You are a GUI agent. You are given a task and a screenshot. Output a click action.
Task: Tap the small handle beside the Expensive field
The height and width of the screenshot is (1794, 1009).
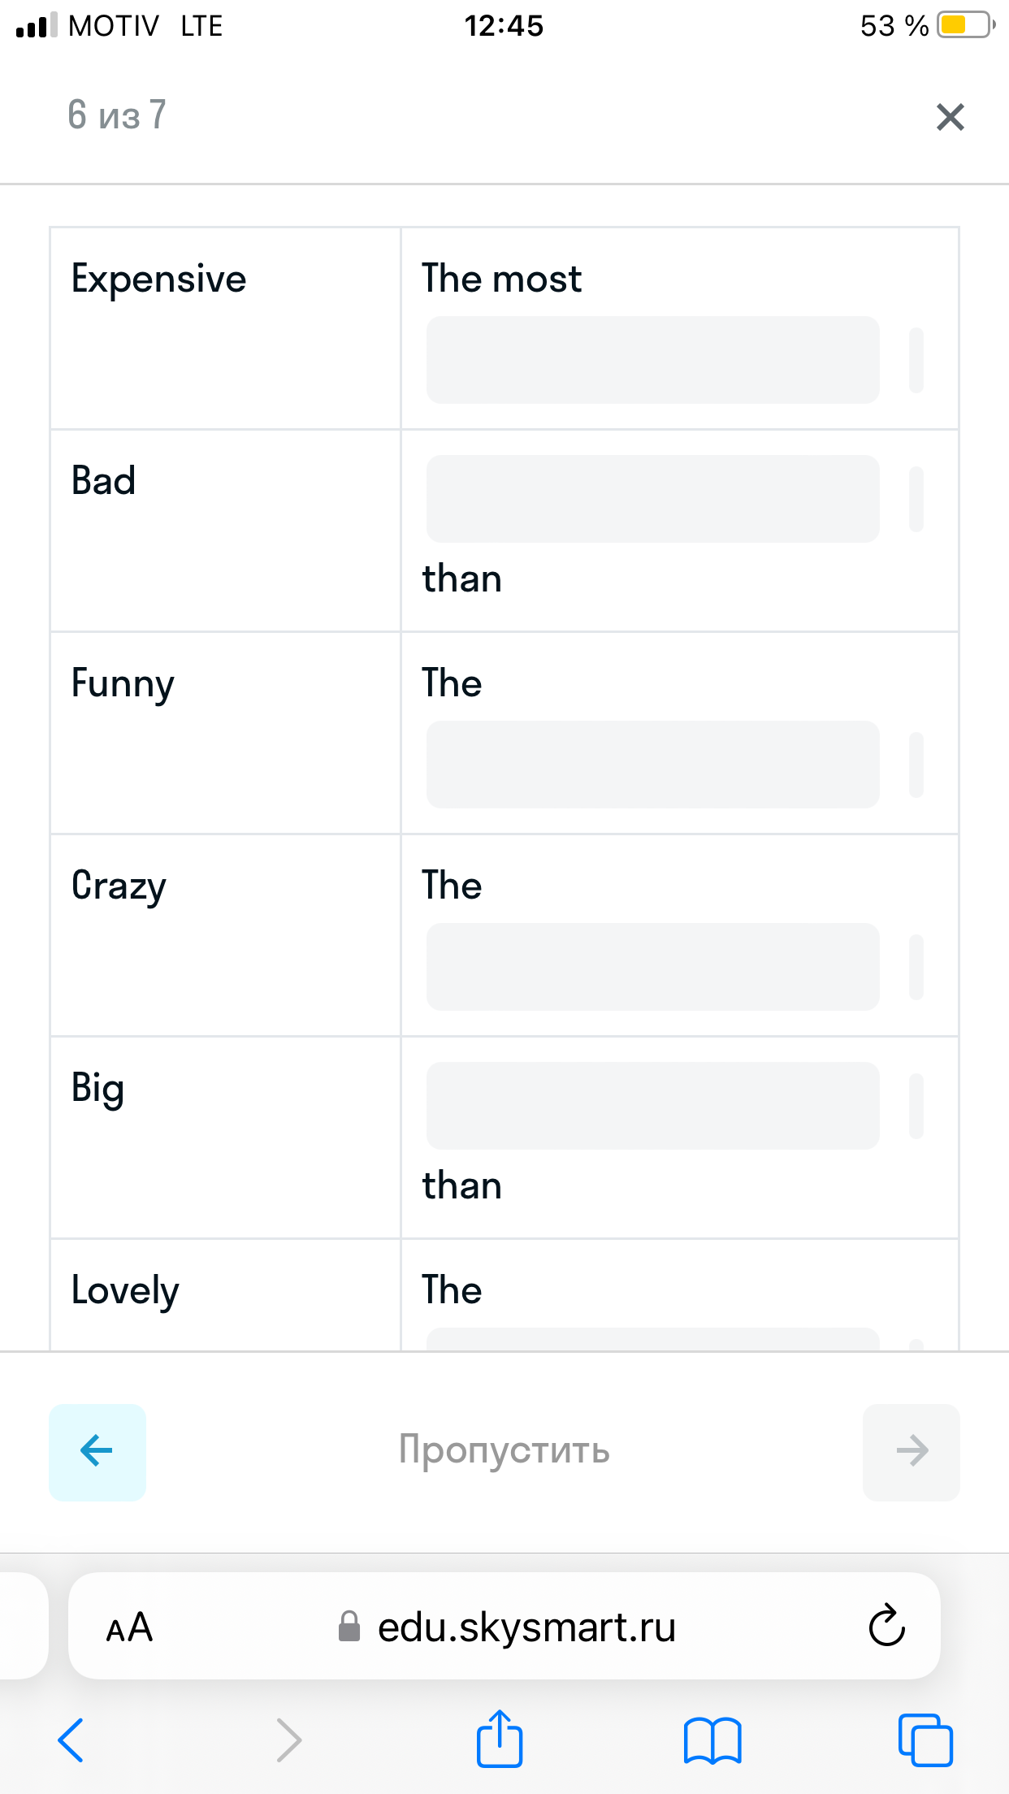[916, 360]
